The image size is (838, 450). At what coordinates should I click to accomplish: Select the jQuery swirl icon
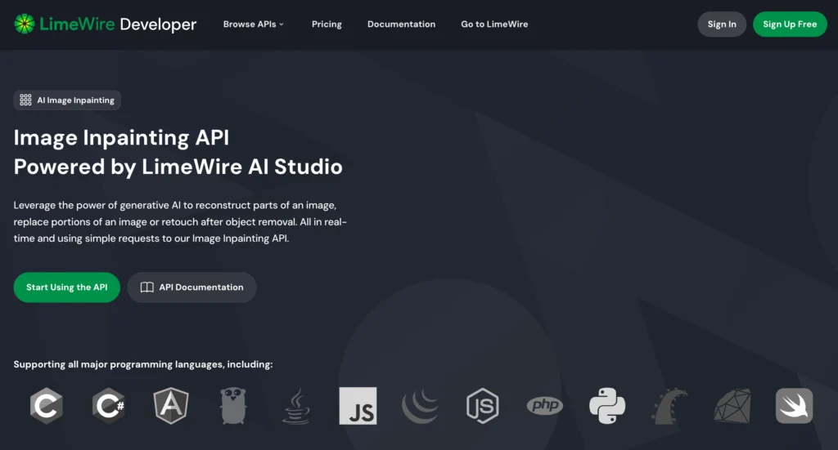pyautogui.click(x=420, y=406)
